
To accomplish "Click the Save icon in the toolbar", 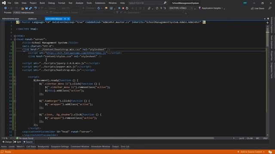I will tap(27, 8).
